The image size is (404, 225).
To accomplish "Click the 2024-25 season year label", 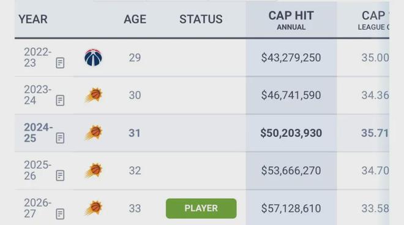I will (38, 133).
